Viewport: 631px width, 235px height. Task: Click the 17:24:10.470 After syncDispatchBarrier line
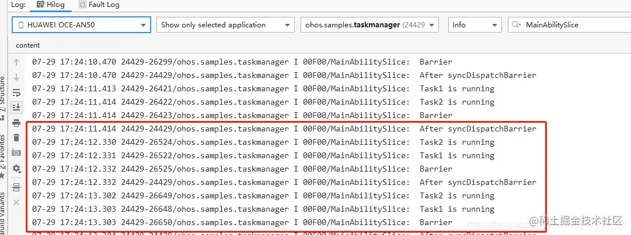click(x=284, y=76)
